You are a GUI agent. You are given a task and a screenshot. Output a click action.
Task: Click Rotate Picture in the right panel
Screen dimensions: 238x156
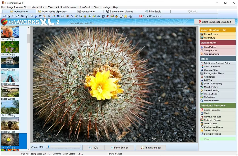[x=211, y=34]
